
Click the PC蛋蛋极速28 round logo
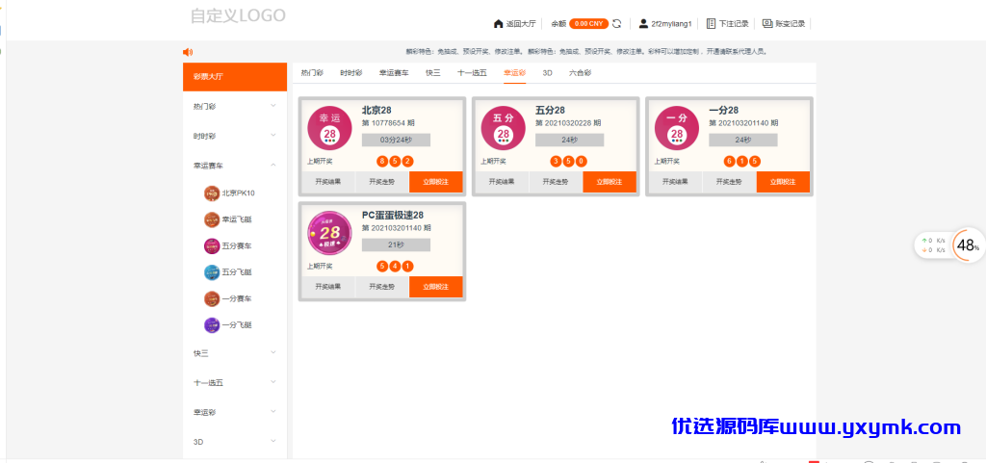(x=329, y=233)
